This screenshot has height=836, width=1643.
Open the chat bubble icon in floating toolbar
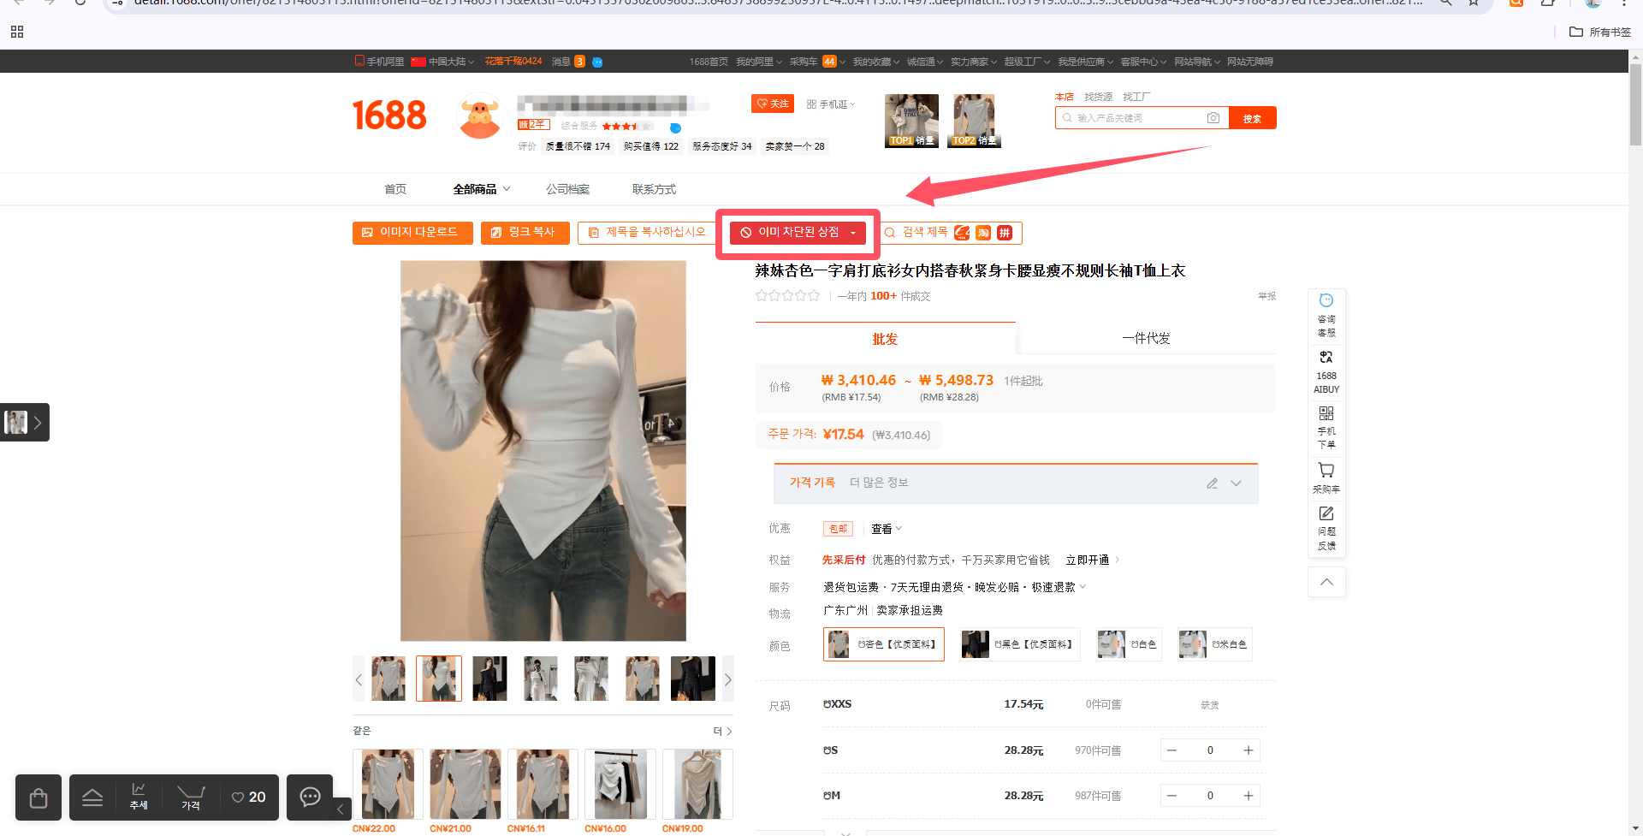(x=310, y=797)
